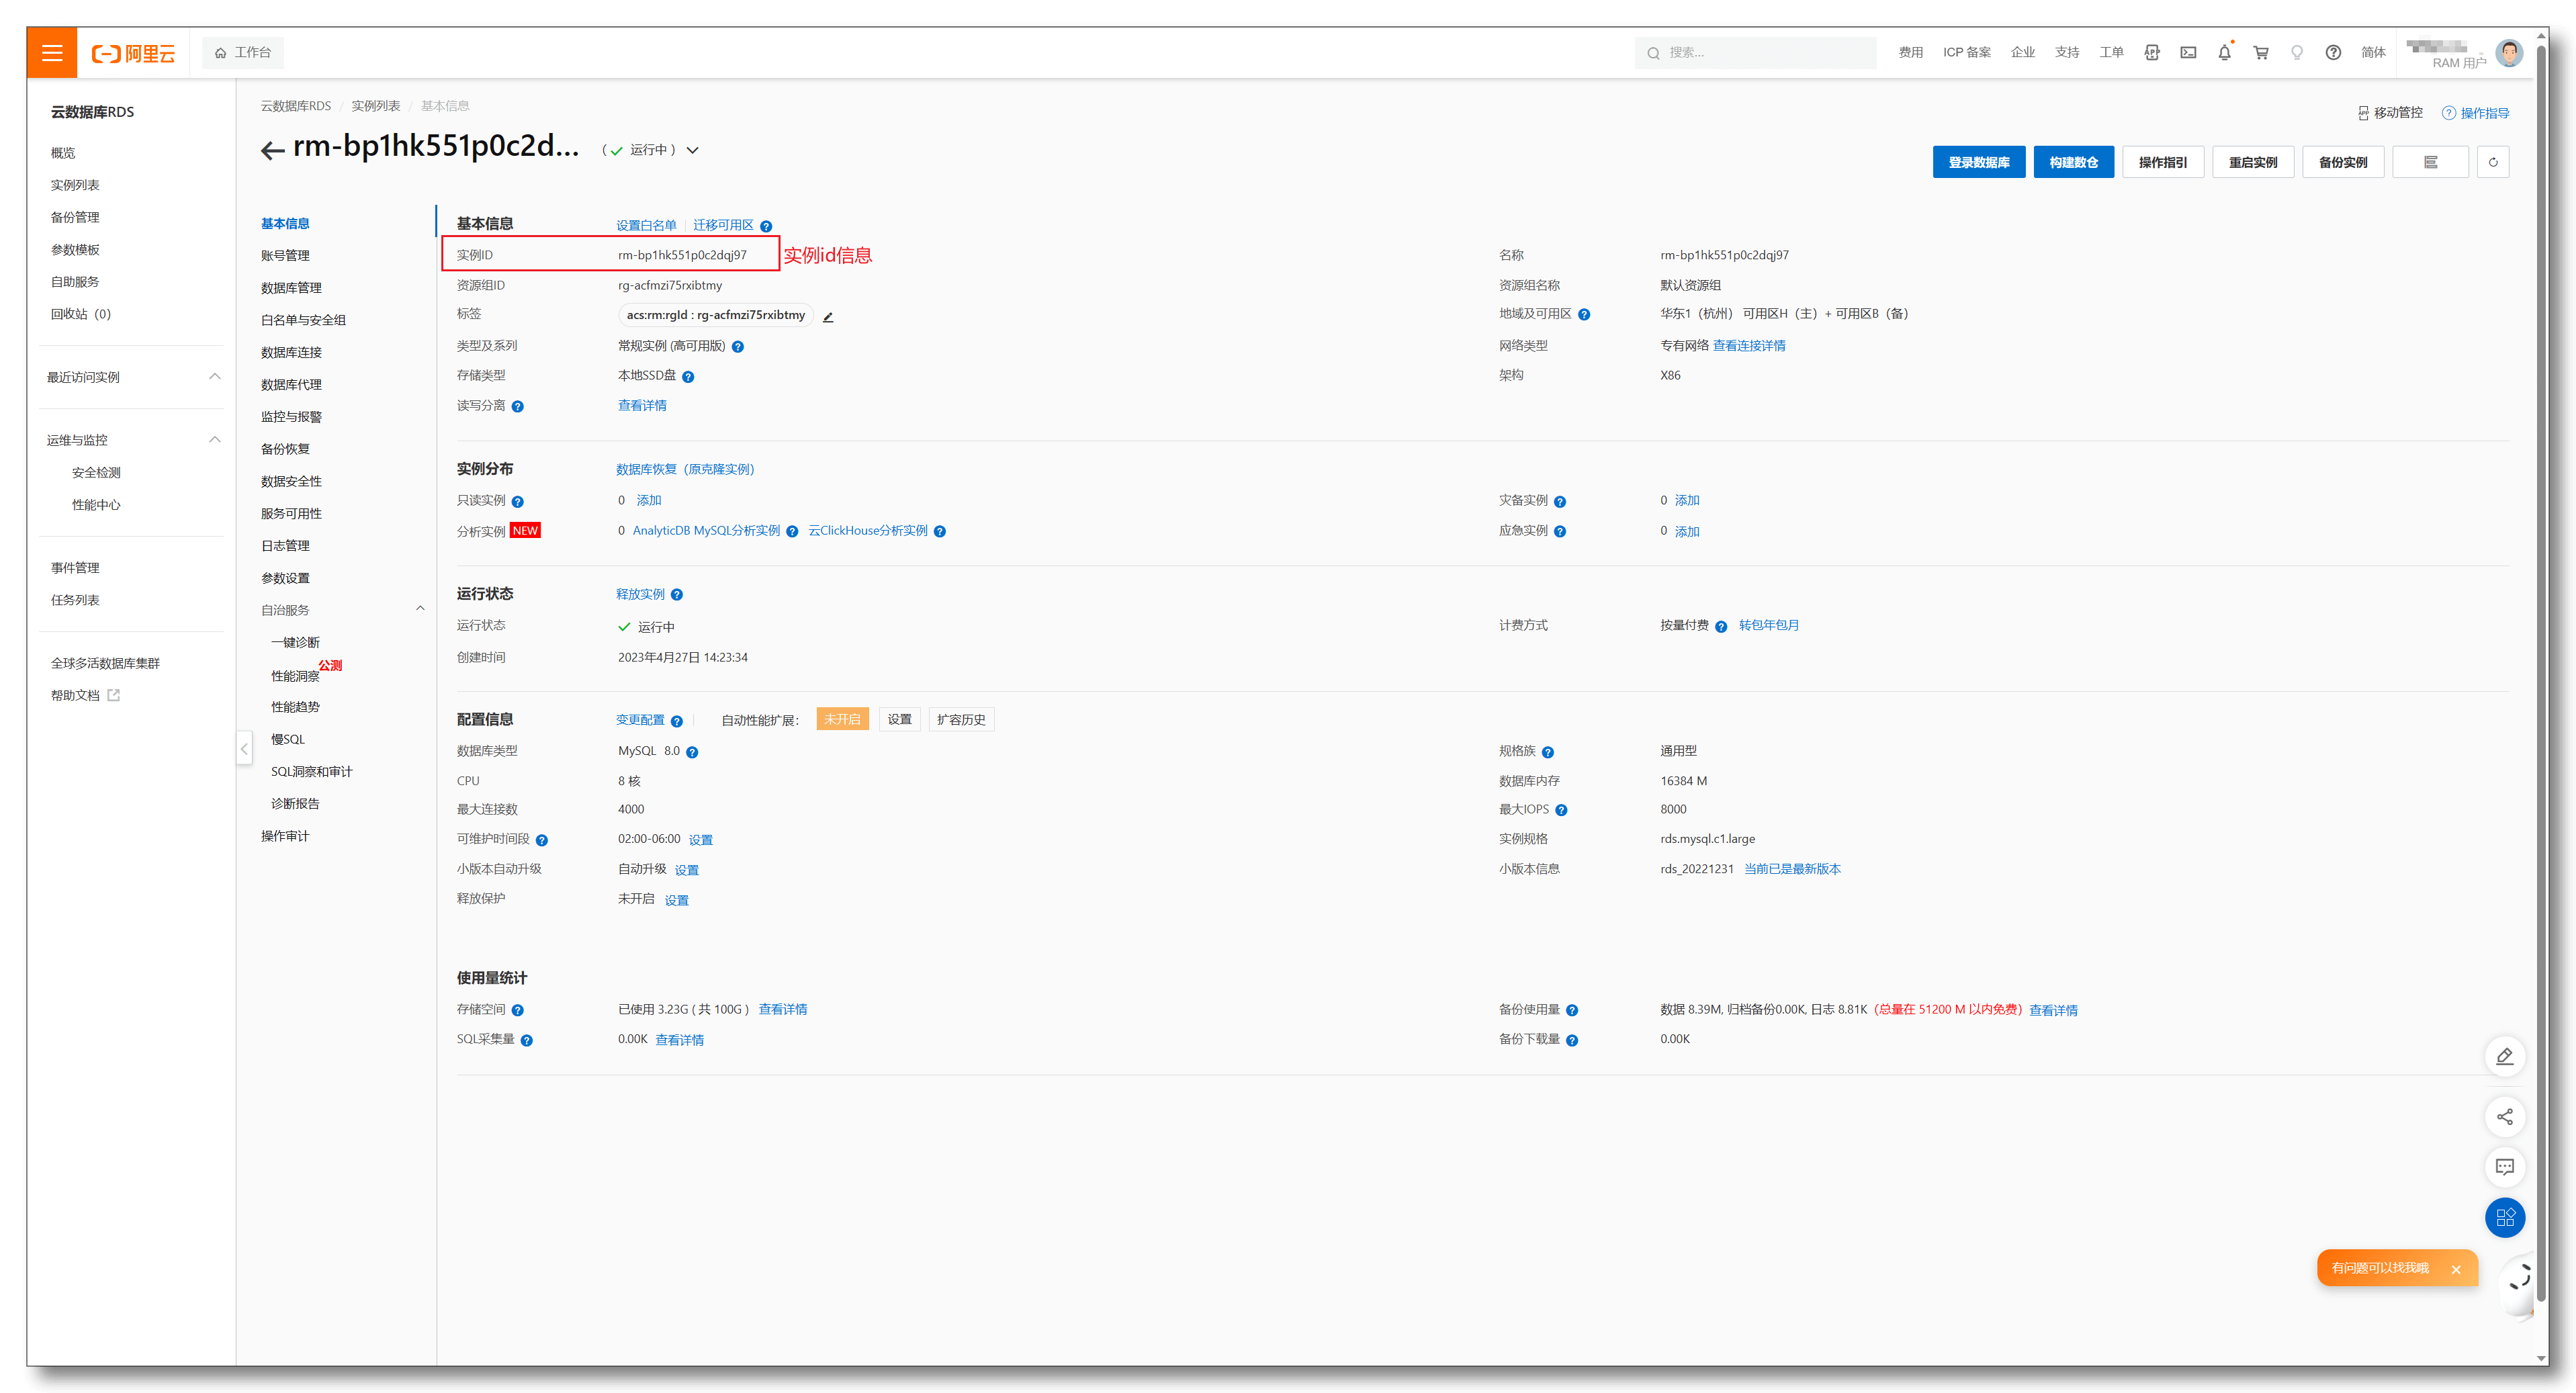Expand the 运行中 status dropdown

point(692,150)
